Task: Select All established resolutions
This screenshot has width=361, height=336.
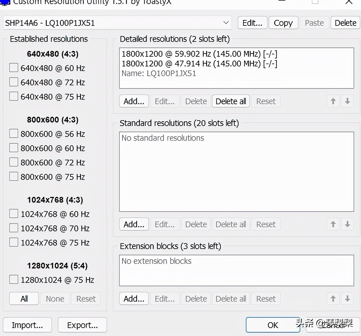Action: click(x=24, y=298)
